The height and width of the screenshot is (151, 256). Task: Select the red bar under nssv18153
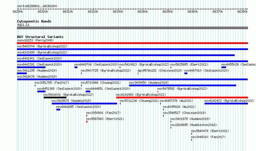click(x=132, y=43)
